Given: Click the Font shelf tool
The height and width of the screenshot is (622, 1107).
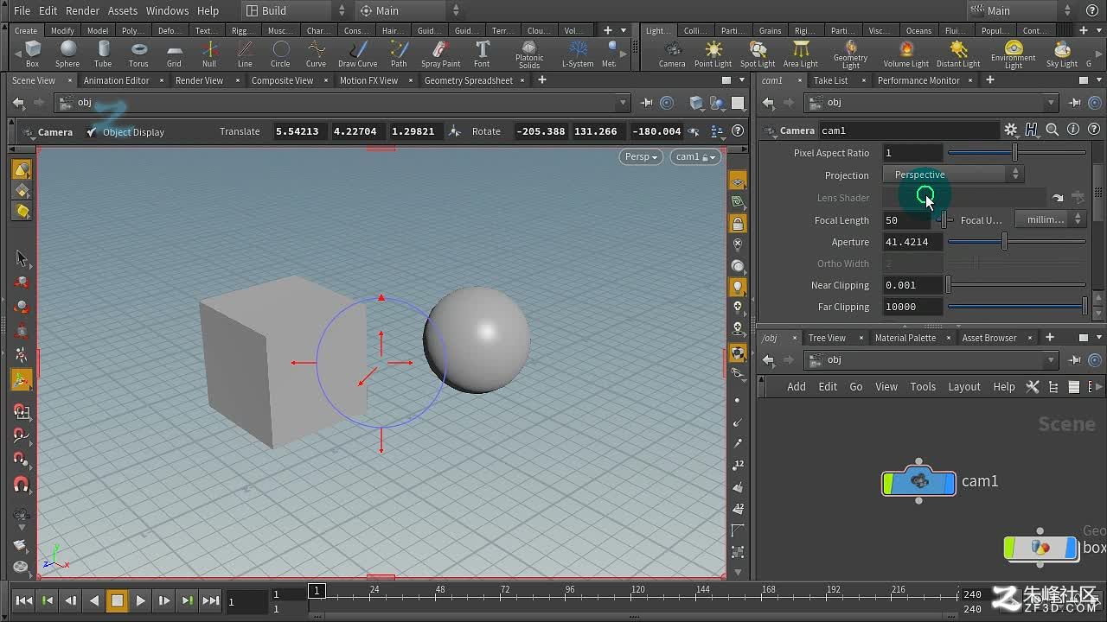Looking at the screenshot, I should [482, 54].
